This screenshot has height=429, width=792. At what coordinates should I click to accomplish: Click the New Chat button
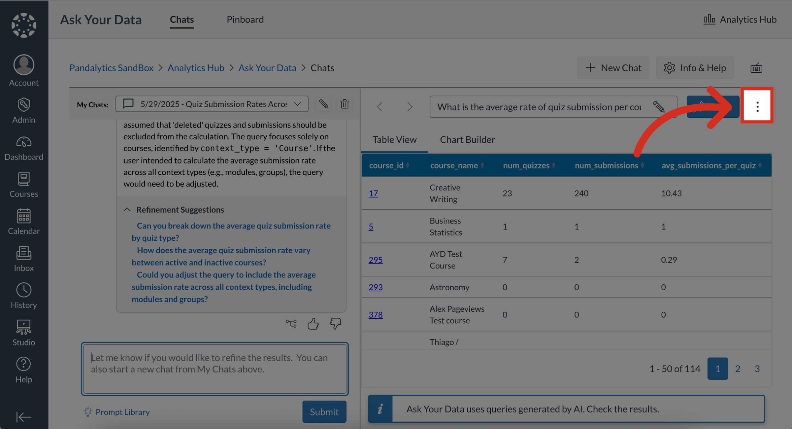(613, 68)
